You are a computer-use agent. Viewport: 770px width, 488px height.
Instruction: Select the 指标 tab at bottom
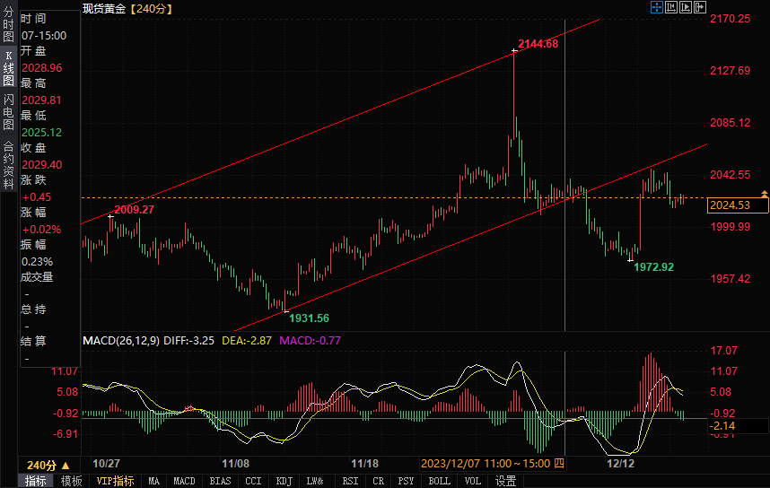click(36, 481)
